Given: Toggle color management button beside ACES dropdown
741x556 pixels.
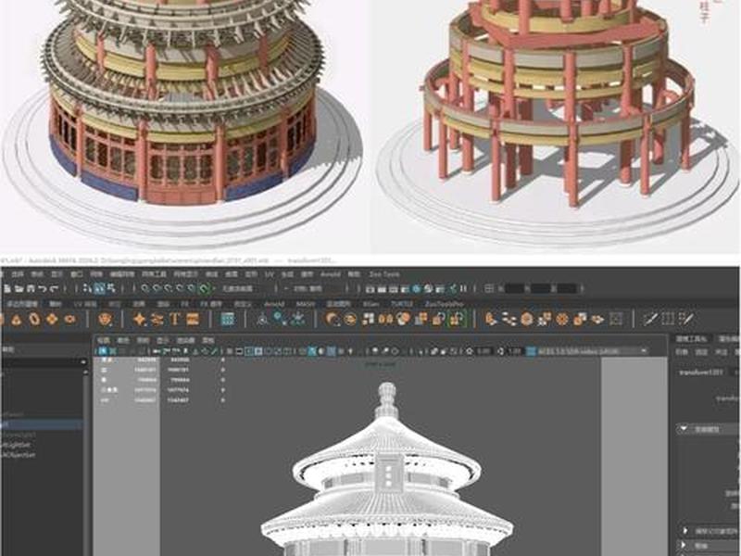Looking at the screenshot, I should [x=531, y=351].
